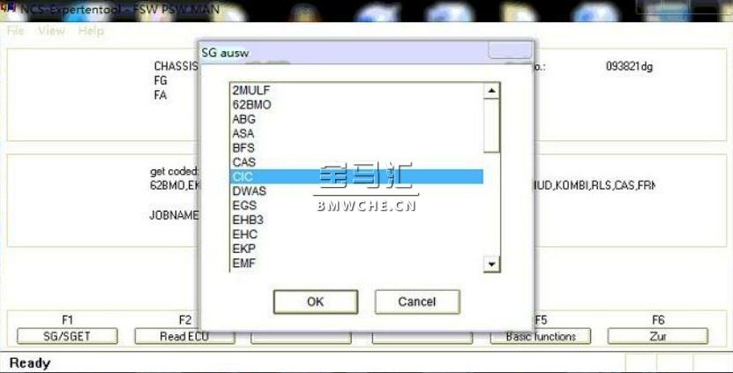Image resolution: width=733 pixels, height=373 pixels.
Task: Select 2MULF in the module list
Action: coord(357,90)
